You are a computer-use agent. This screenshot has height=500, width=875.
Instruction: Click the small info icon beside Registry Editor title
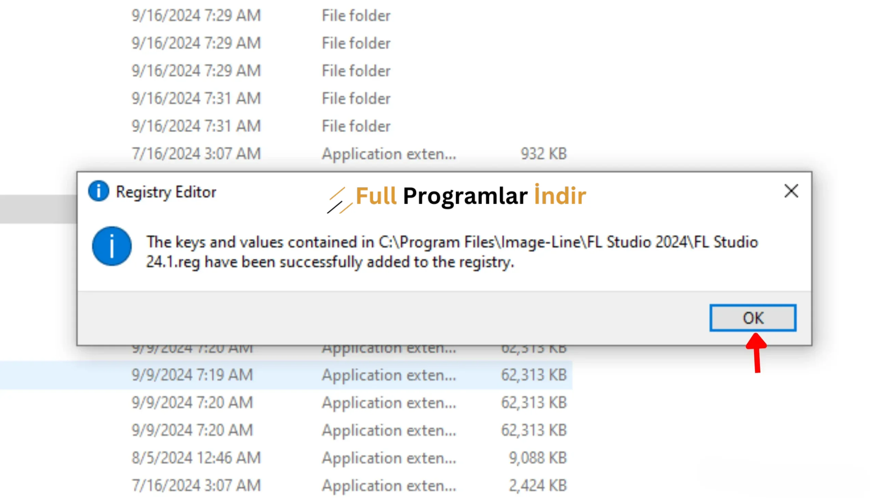tap(98, 190)
